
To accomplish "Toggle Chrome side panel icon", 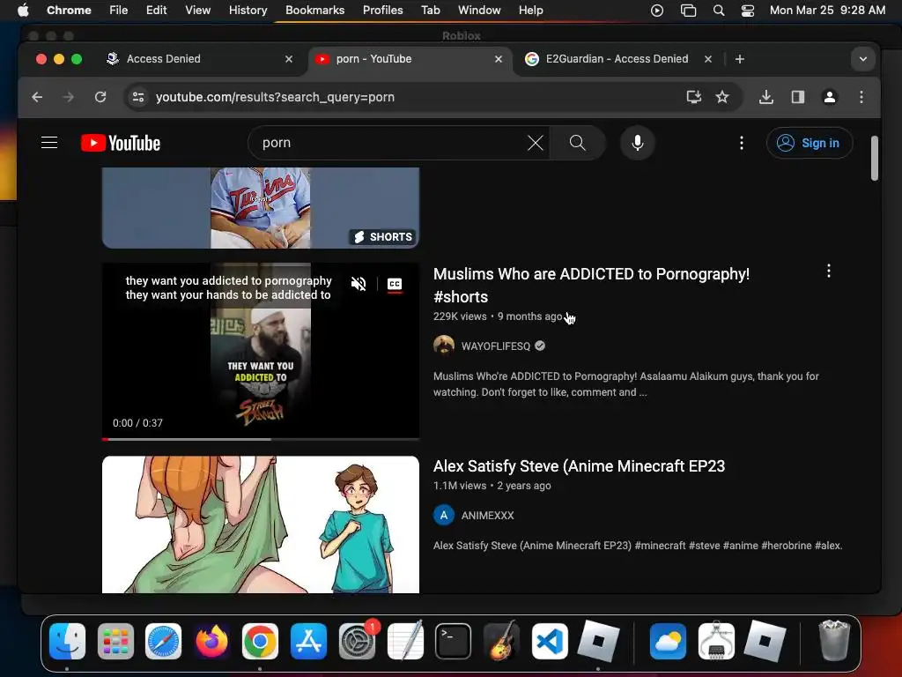I will 798,97.
